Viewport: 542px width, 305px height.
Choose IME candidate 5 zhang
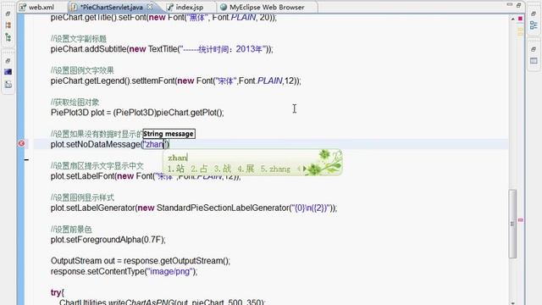point(275,169)
